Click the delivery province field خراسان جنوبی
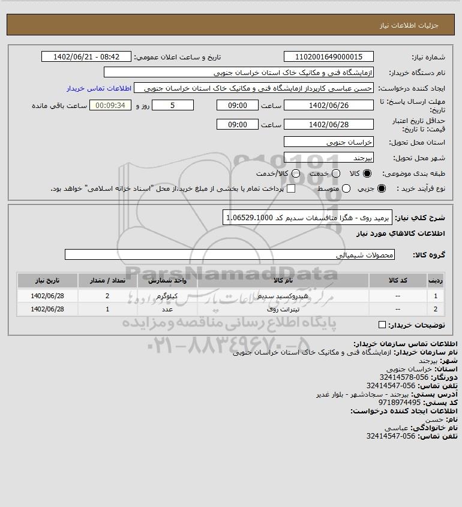The width and height of the screenshot is (462, 507). pyautogui.click(x=328, y=142)
